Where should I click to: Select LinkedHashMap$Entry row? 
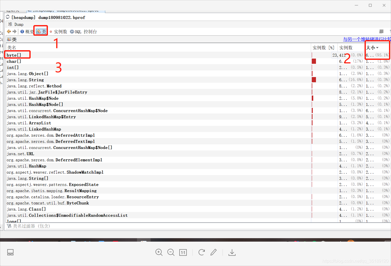click(x=198, y=117)
